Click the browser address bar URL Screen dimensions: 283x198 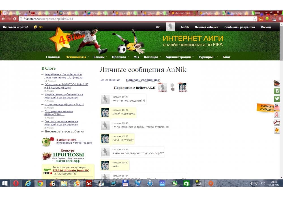click(x=113, y=19)
